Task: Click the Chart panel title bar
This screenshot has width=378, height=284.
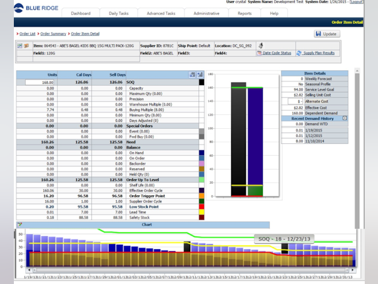Action: coord(143,225)
